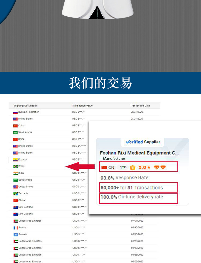Click the France flag icon
This screenshot has height=263, width=201.
click(x=16, y=228)
